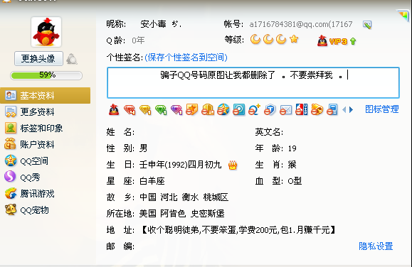Viewport: 412px width, 267px height.
Task: Open the QQ宠物 tab
Action: tap(27, 209)
